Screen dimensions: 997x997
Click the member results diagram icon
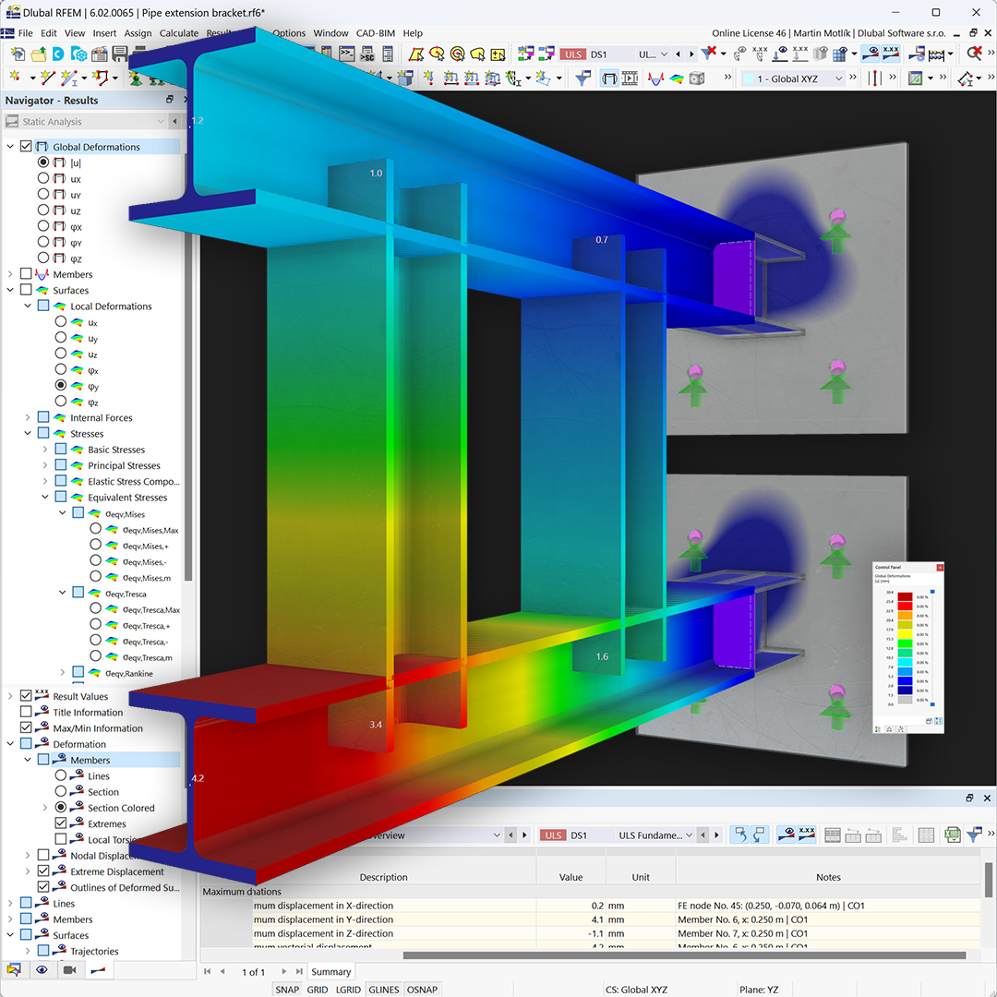(x=655, y=78)
